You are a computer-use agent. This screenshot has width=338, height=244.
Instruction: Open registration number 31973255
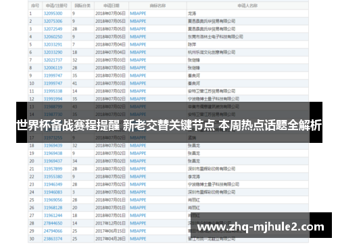point(53,138)
